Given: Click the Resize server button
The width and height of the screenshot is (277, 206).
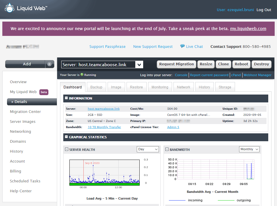Looking at the screenshot, I should 206,64.
